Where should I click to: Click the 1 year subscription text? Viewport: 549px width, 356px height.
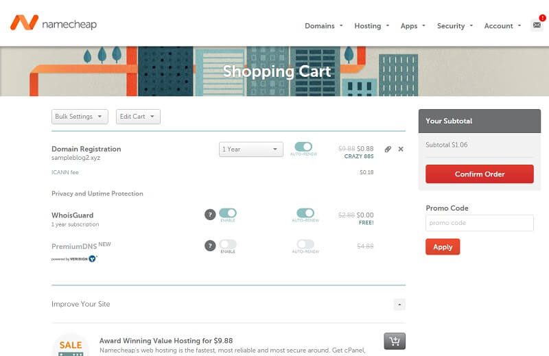click(x=75, y=224)
